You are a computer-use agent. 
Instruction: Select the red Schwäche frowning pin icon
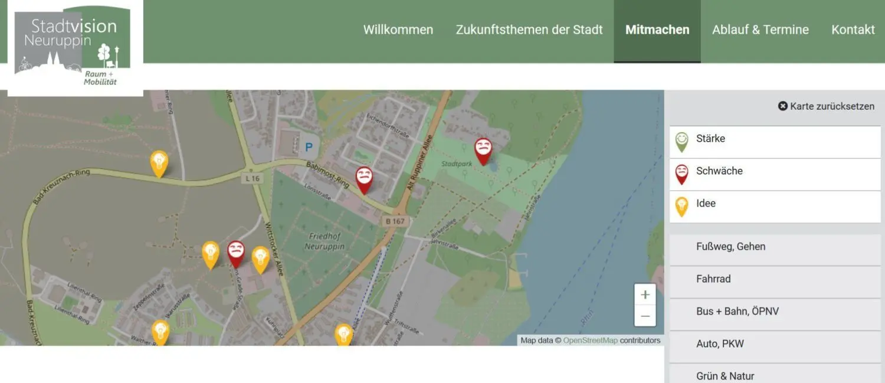[682, 174]
